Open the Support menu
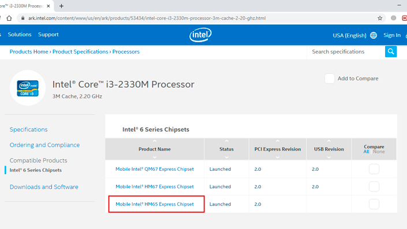This screenshot has height=229, width=407. click(x=48, y=35)
